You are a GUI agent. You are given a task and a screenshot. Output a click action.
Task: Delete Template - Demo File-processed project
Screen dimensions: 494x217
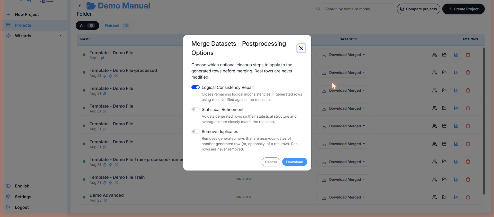point(468,73)
